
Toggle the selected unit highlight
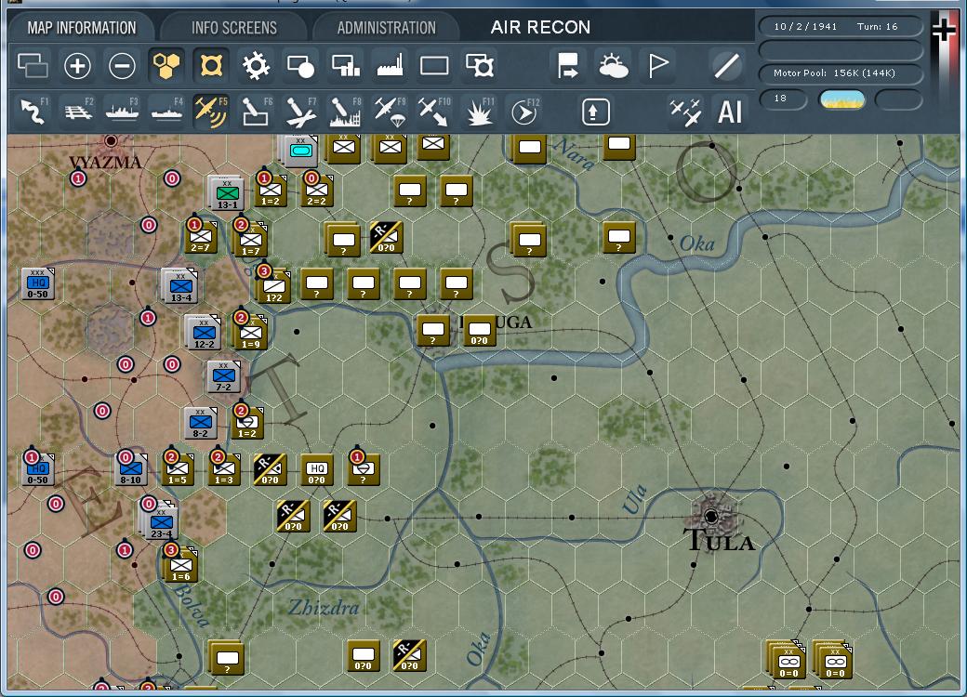tap(211, 65)
